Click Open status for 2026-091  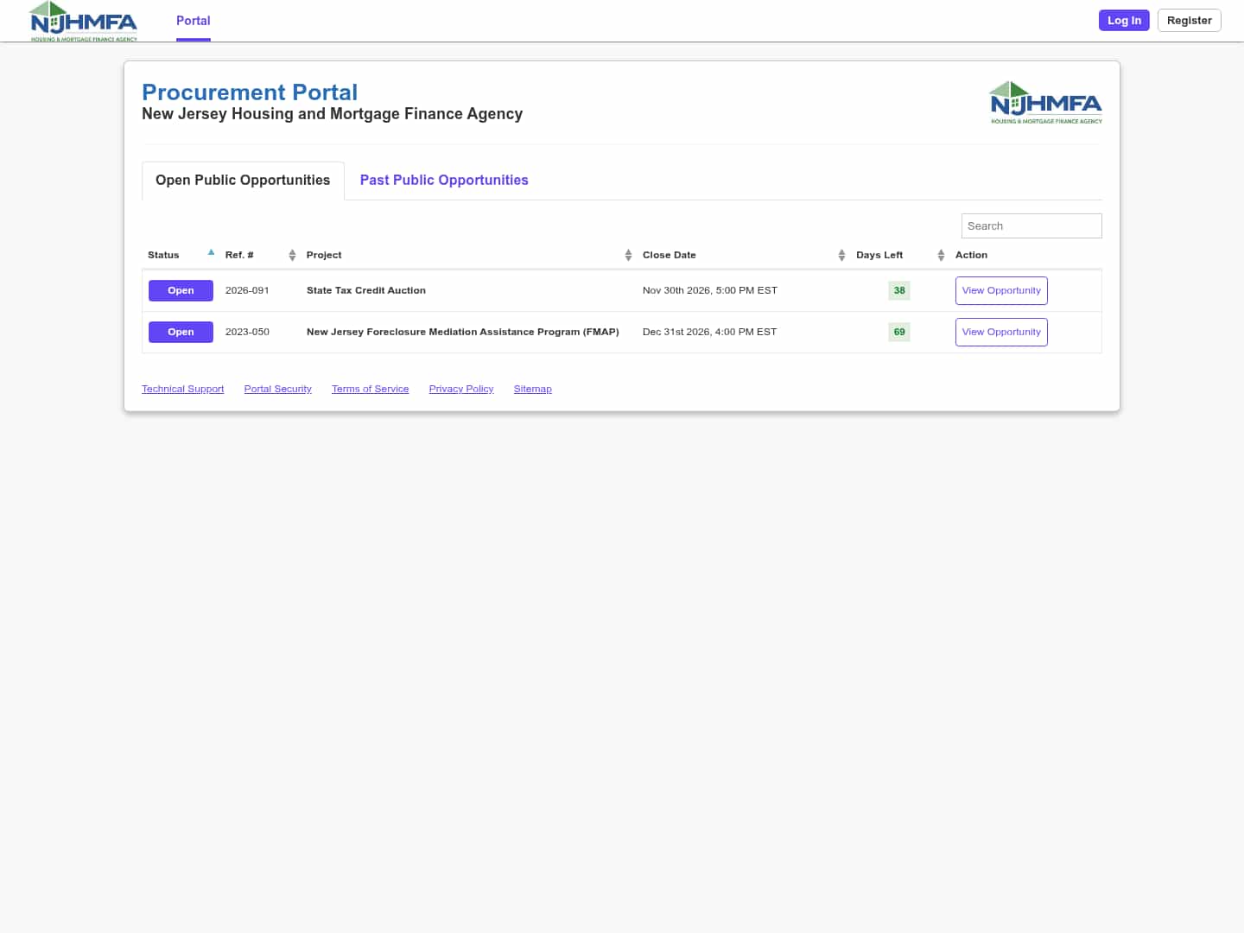pos(181,290)
